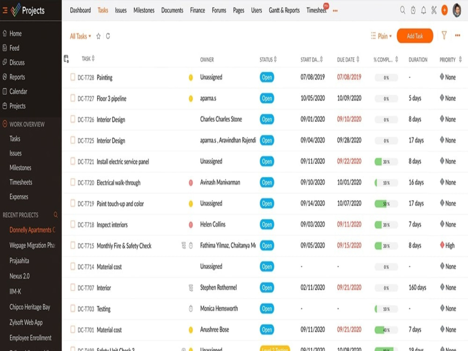This screenshot has width=468, height=351.
Task: Adjust 30% completion bar of Install electric service panel
Action: 386,161
